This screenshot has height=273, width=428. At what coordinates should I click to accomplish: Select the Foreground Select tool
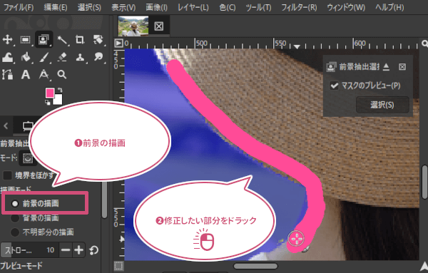pos(44,40)
